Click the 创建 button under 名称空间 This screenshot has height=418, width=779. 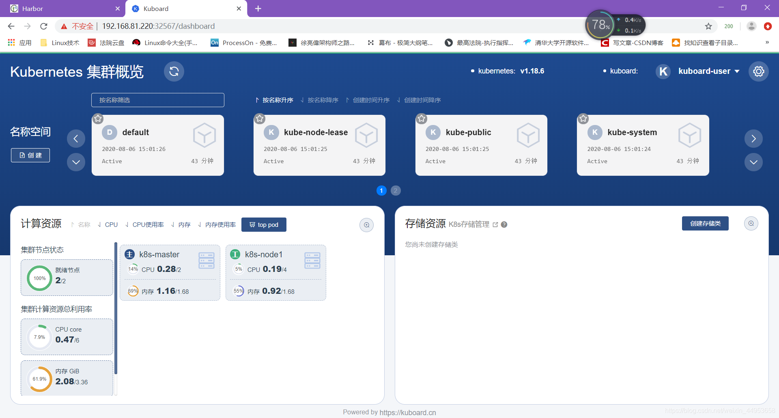pyautogui.click(x=30, y=155)
